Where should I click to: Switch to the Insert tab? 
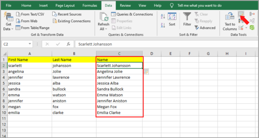43,6
